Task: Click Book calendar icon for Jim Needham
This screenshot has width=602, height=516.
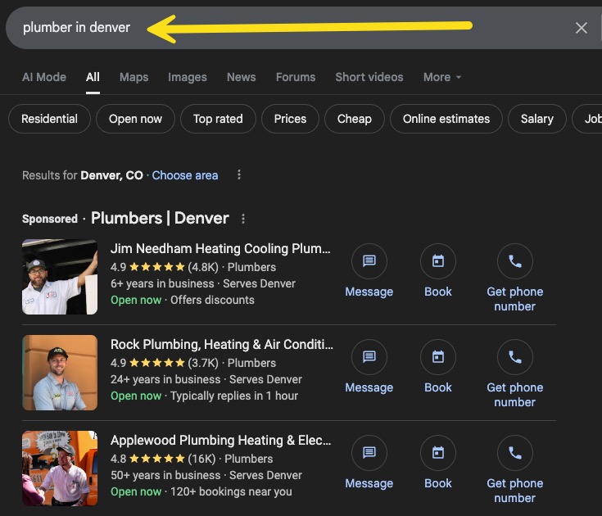Action: pos(438,261)
